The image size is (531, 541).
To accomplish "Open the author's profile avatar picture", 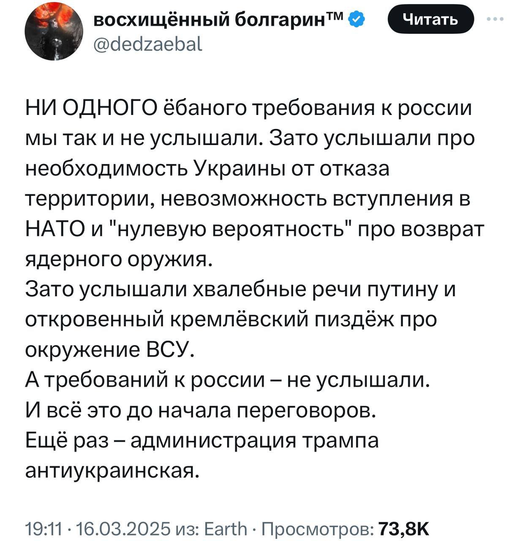I will [x=54, y=32].
